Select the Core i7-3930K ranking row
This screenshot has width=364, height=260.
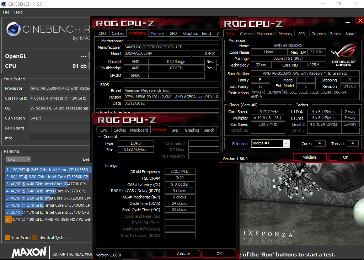coord(48,177)
